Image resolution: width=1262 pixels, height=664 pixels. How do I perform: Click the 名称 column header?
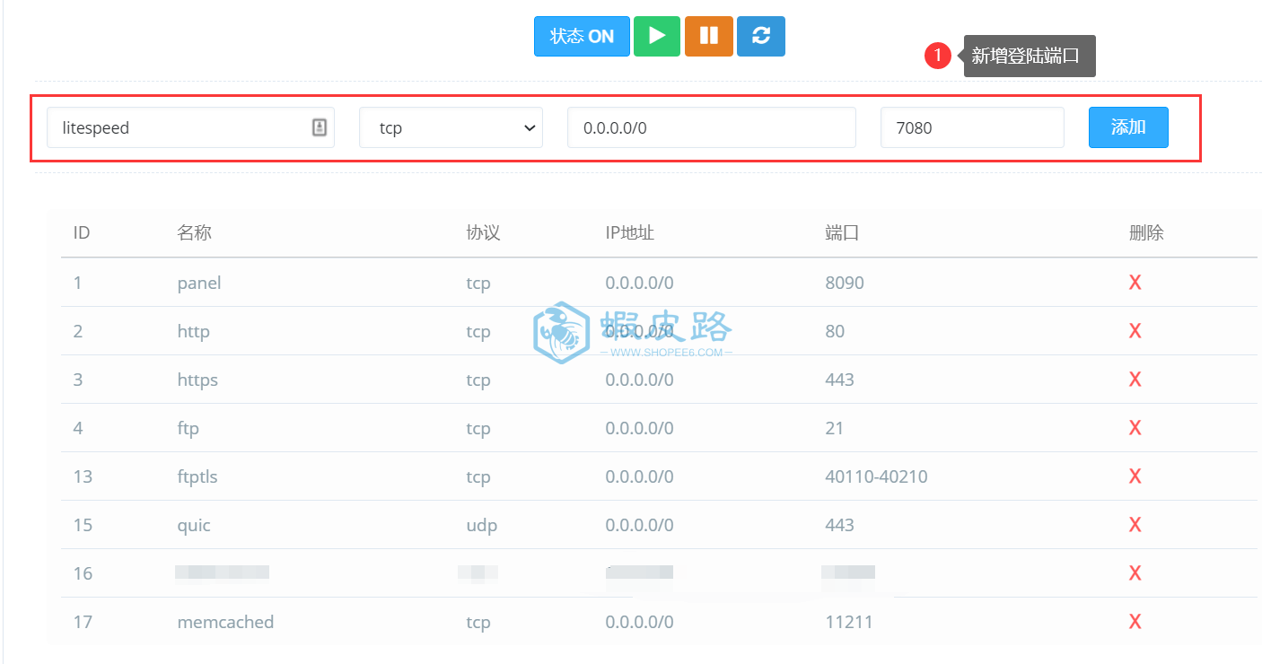(x=195, y=233)
